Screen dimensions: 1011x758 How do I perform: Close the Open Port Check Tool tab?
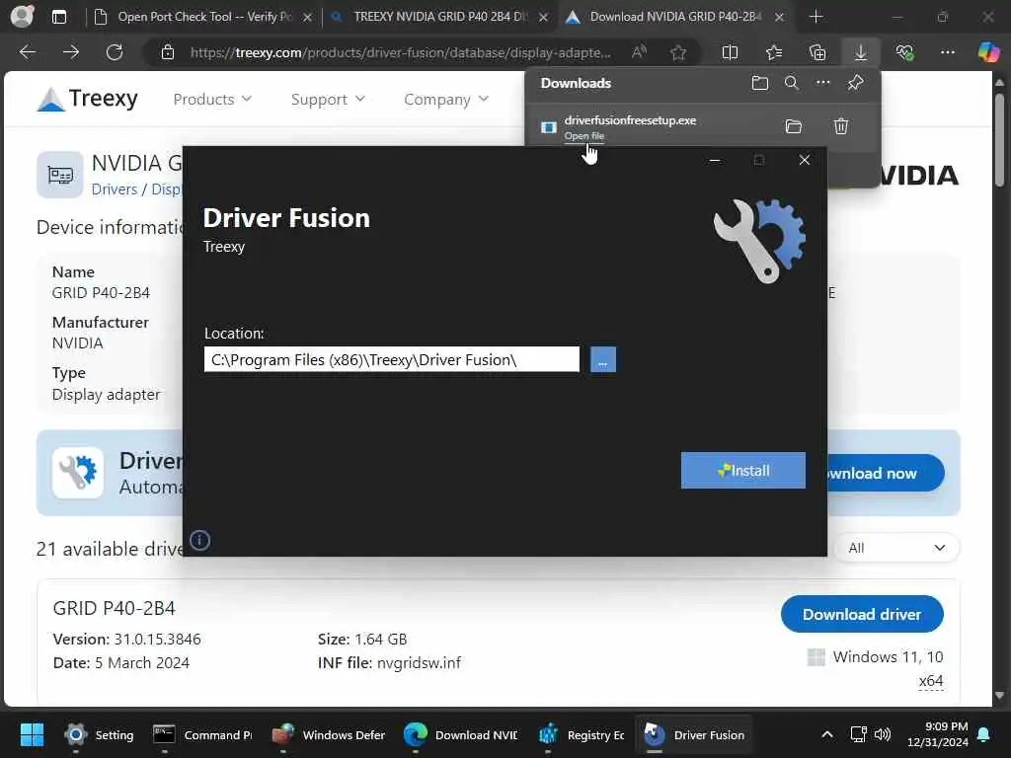pyautogui.click(x=308, y=18)
